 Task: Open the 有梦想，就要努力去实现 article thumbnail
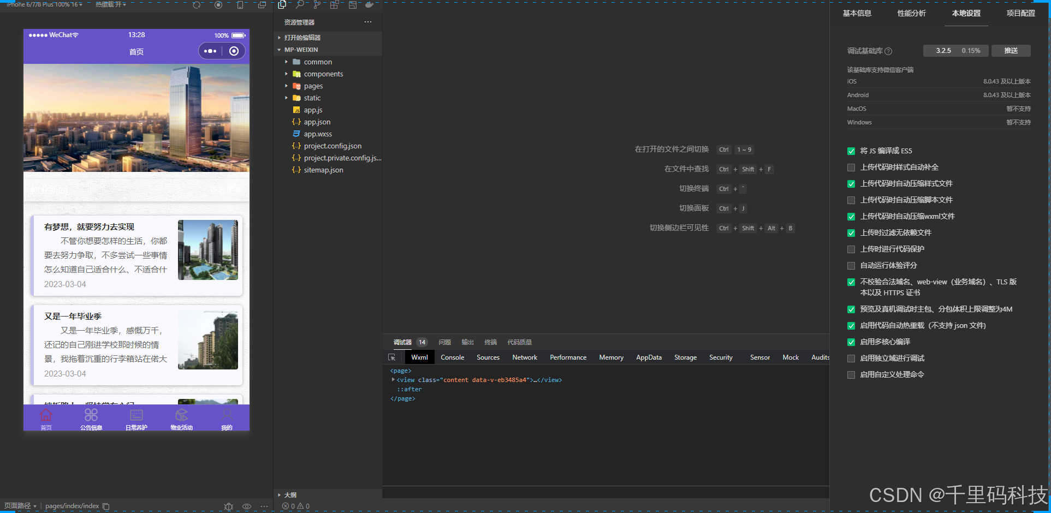click(208, 250)
